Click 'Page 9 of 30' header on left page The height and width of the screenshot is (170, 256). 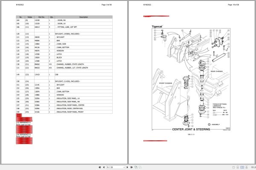[107, 5]
